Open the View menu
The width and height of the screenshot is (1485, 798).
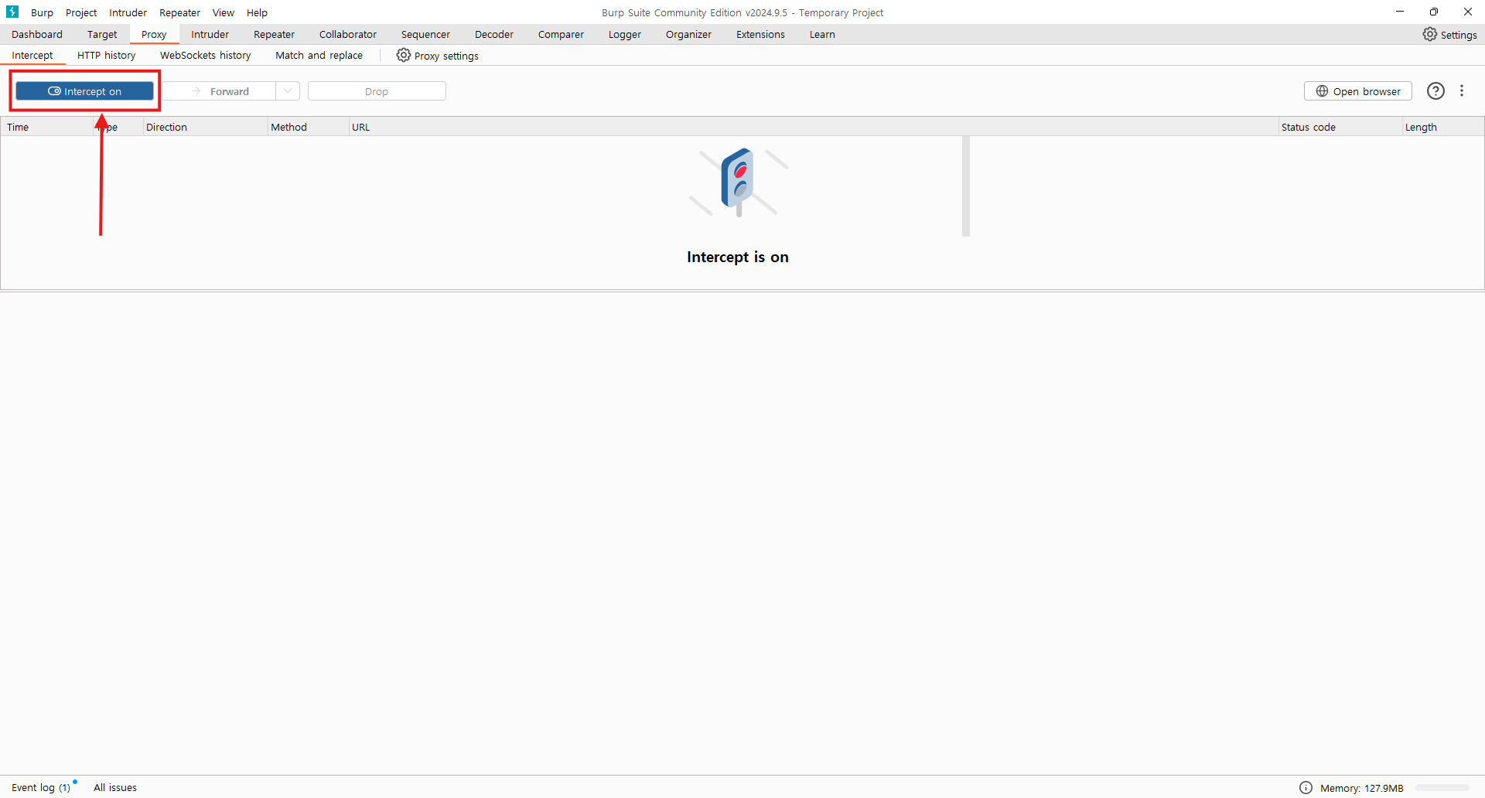(x=224, y=12)
